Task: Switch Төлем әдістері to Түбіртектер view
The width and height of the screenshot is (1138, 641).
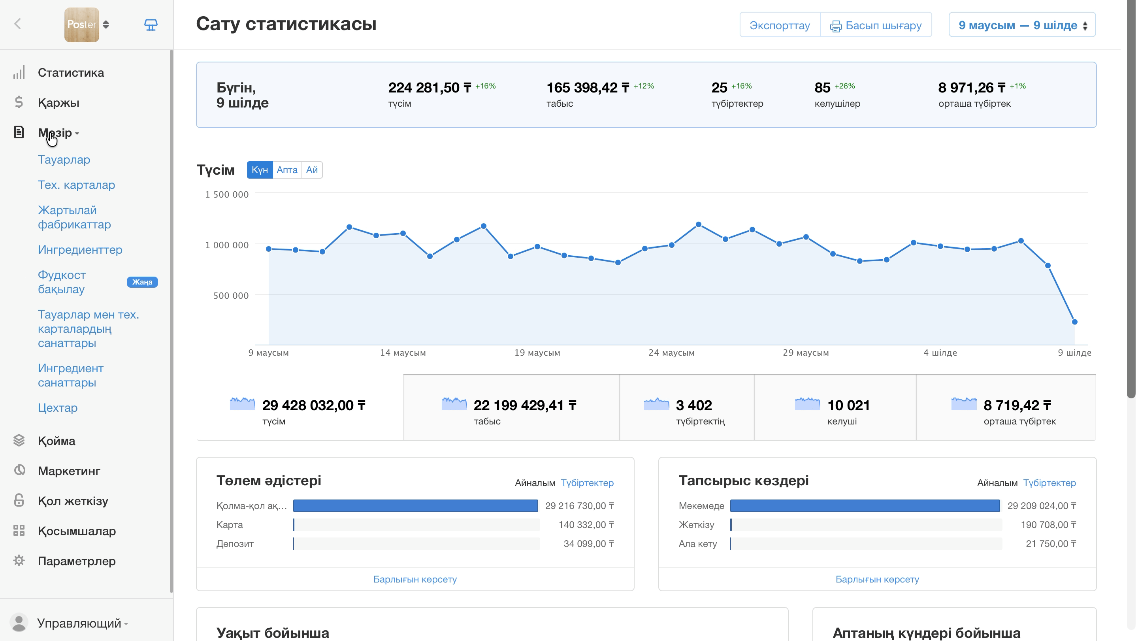Action: coord(587,483)
